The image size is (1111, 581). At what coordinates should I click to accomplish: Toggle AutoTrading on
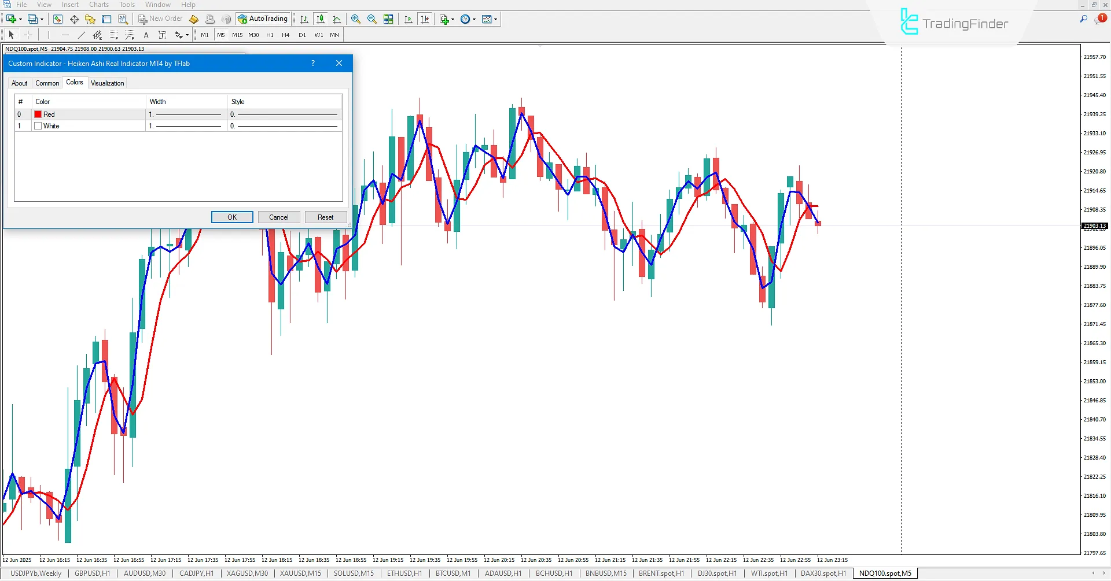pos(263,18)
